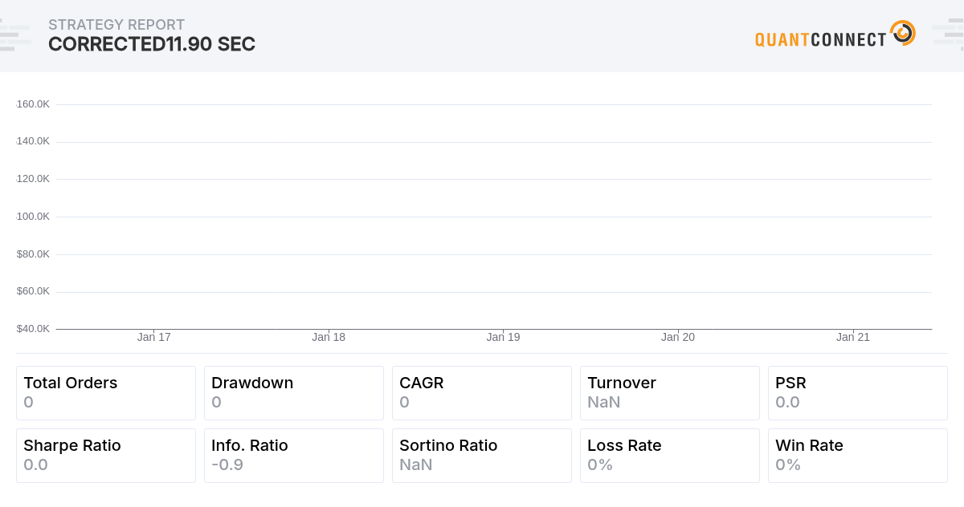Click the Jan 21 axis label
The width and height of the screenshot is (964, 507).
point(852,337)
